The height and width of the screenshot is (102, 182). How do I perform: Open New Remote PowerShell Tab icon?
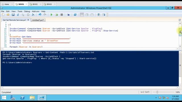68,15
